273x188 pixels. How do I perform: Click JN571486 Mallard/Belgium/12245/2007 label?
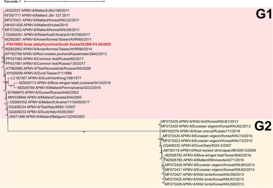tap(47, 117)
